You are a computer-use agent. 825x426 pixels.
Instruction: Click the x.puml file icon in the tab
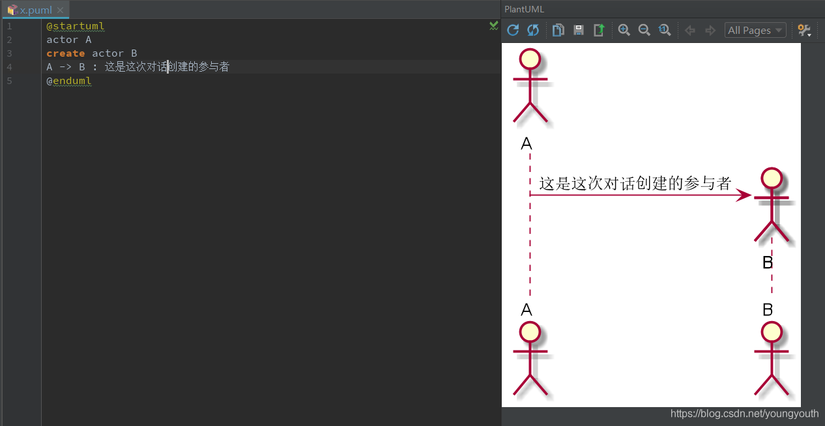coord(12,10)
